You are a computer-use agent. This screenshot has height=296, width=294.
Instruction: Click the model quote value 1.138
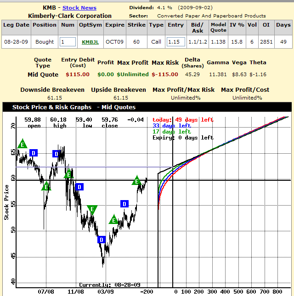click(218, 42)
